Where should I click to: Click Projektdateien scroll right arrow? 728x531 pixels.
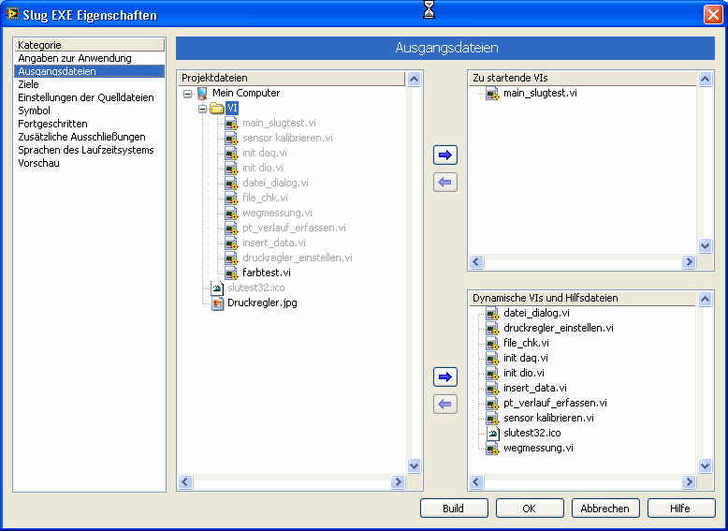click(398, 481)
